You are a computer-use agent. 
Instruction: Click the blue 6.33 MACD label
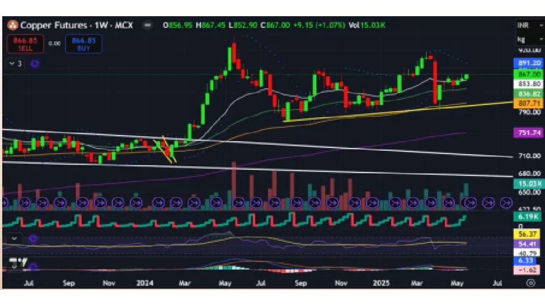coord(525,260)
